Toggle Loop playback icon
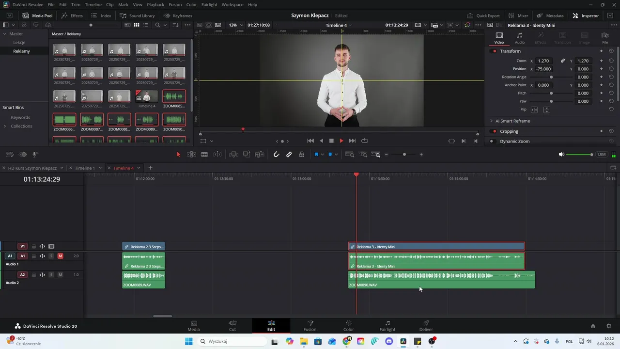 [x=365, y=141]
